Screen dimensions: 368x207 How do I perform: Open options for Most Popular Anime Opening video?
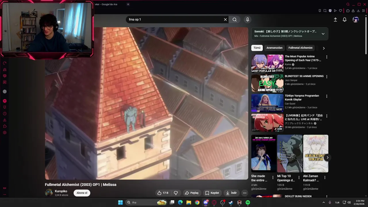(x=327, y=57)
